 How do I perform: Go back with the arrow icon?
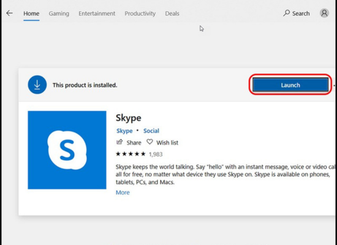click(x=9, y=13)
